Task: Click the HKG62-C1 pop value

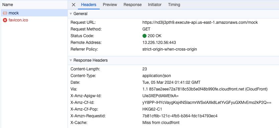Action: (x=152, y=109)
